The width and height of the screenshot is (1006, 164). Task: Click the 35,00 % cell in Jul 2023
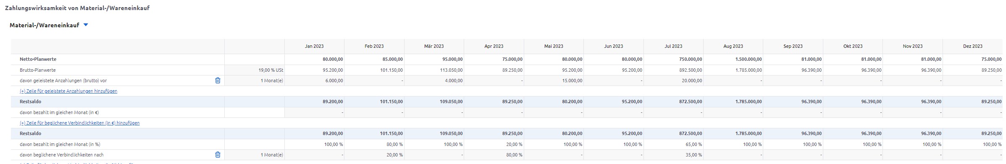pyautogui.click(x=673, y=155)
